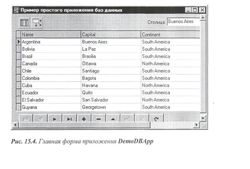
Task: Click Guyana's South America continent cell
Action: [171, 107]
